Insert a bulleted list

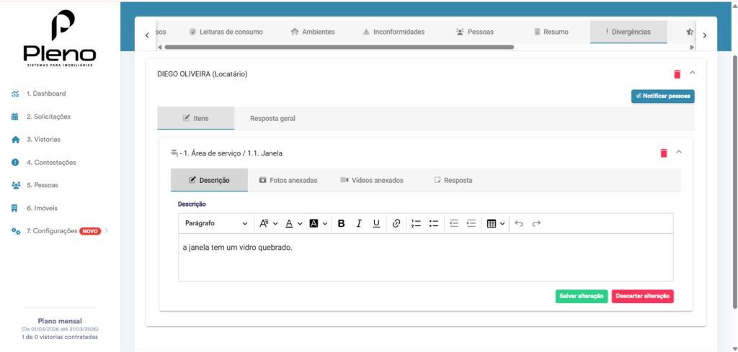(x=434, y=223)
